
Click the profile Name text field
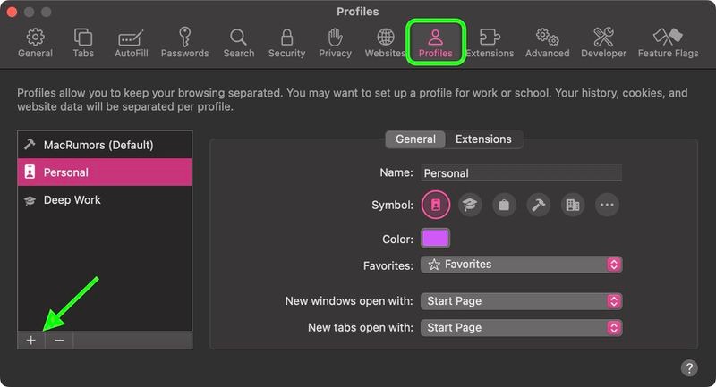click(x=521, y=173)
